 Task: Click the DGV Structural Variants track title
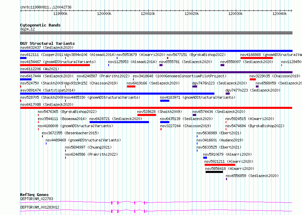click(x=48, y=43)
